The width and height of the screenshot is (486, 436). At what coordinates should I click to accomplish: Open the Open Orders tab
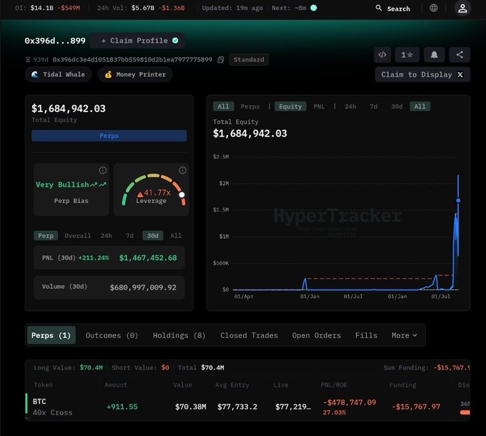click(317, 335)
